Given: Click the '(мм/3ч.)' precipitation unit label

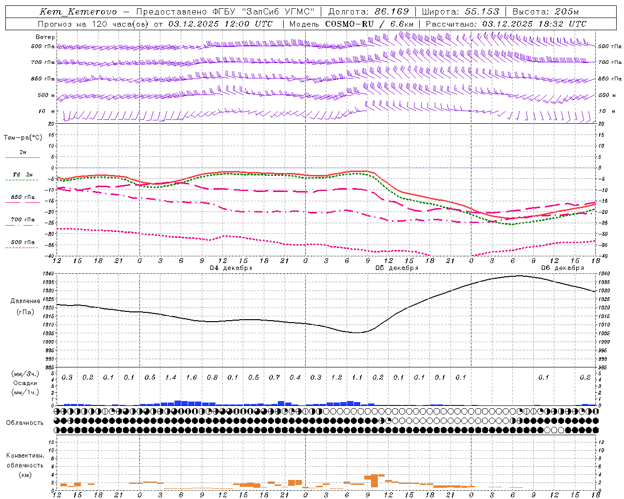Looking at the screenshot, I should coord(25,374).
